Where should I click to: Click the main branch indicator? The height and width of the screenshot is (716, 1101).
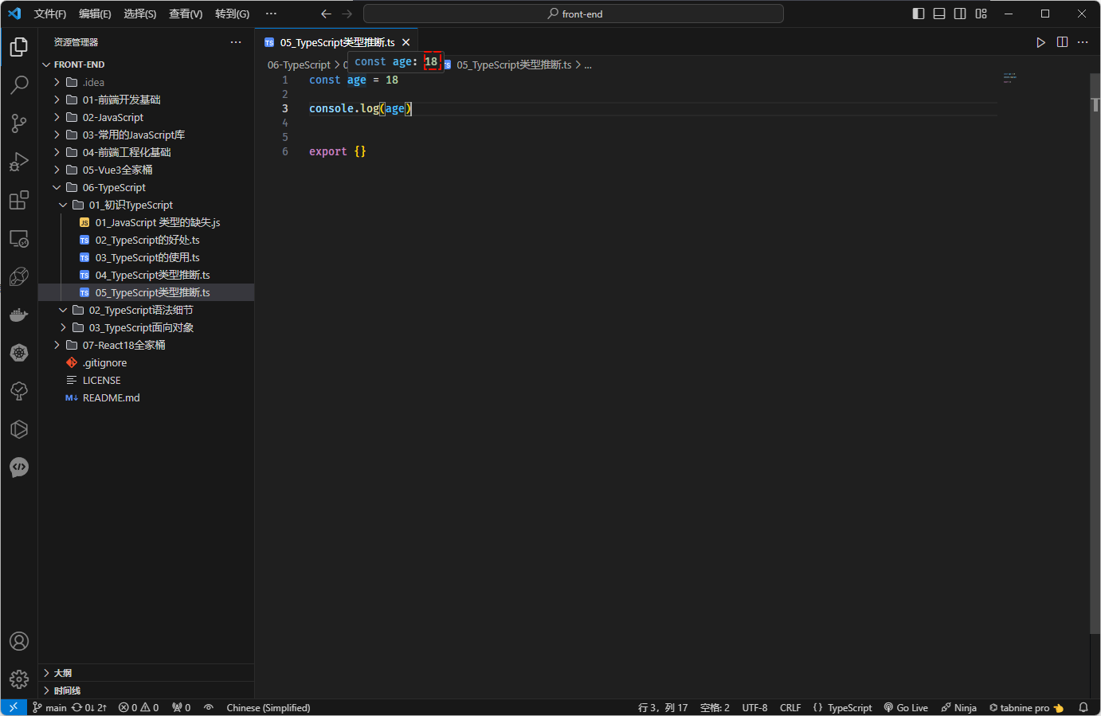(49, 707)
